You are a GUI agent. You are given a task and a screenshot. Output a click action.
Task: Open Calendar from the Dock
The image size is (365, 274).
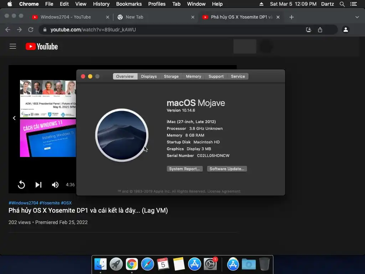163,264
